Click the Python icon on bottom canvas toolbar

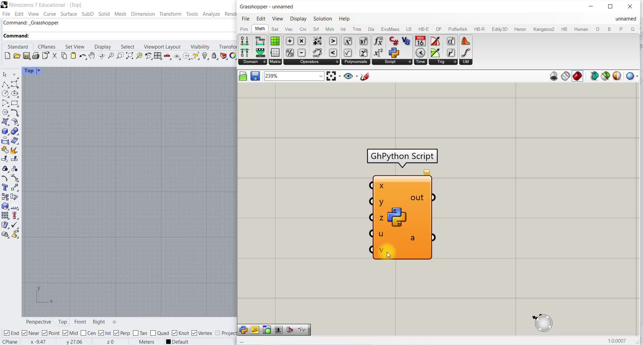pos(243,330)
